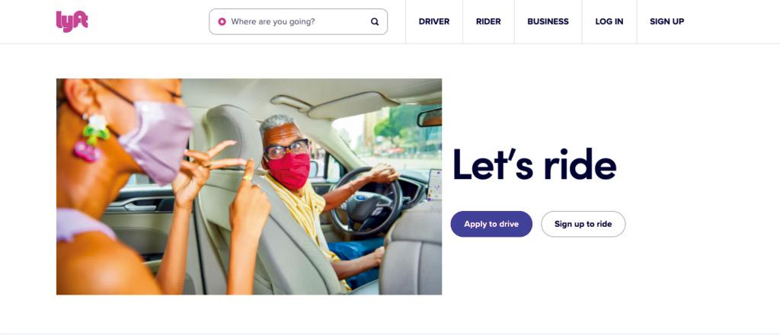This screenshot has width=780, height=335.
Task: Focus the "Where are you going?" field
Action: pyautogui.click(x=298, y=22)
